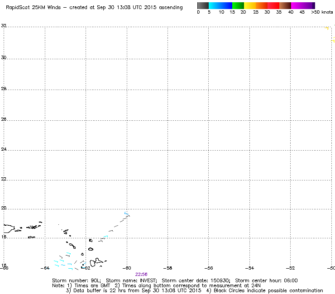This screenshot has height=294, width=335.
Task: Click 'Storm number: 90L;' text
Action: tap(77, 280)
